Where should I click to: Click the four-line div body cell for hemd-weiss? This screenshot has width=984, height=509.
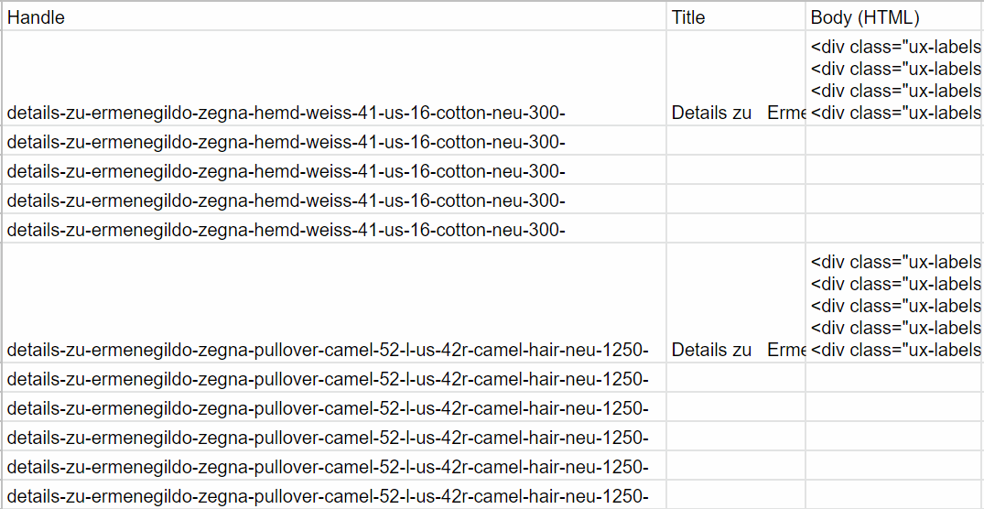point(894,78)
